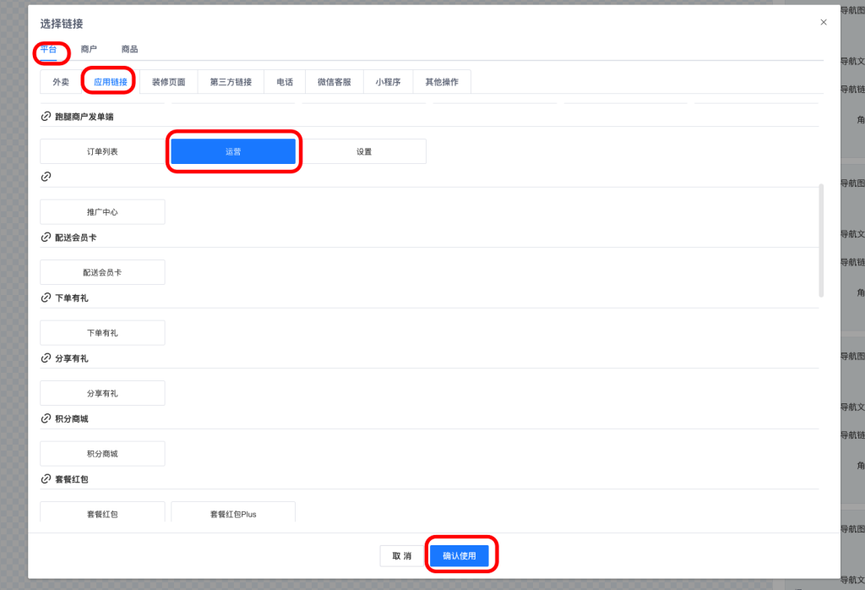Choose the 设置 link option
The image size is (865, 590).
[363, 152]
